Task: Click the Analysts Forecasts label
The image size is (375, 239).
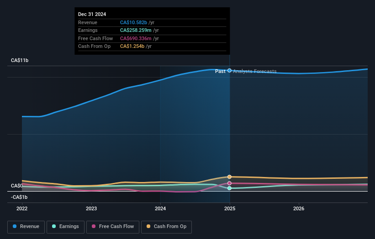Action: [255, 72]
